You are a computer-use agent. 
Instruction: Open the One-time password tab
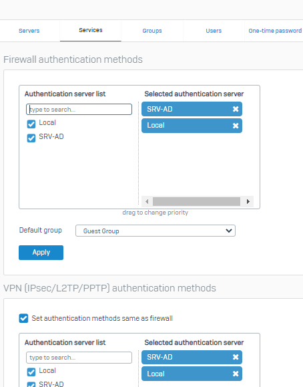pyautogui.click(x=275, y=31)
